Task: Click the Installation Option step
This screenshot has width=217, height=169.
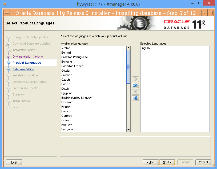Action: click(24, 50)
